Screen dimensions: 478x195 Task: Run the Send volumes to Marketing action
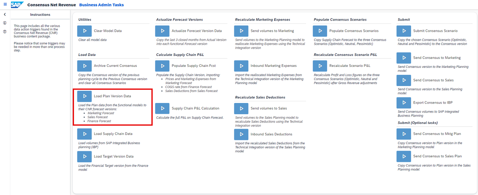[241, 31]
